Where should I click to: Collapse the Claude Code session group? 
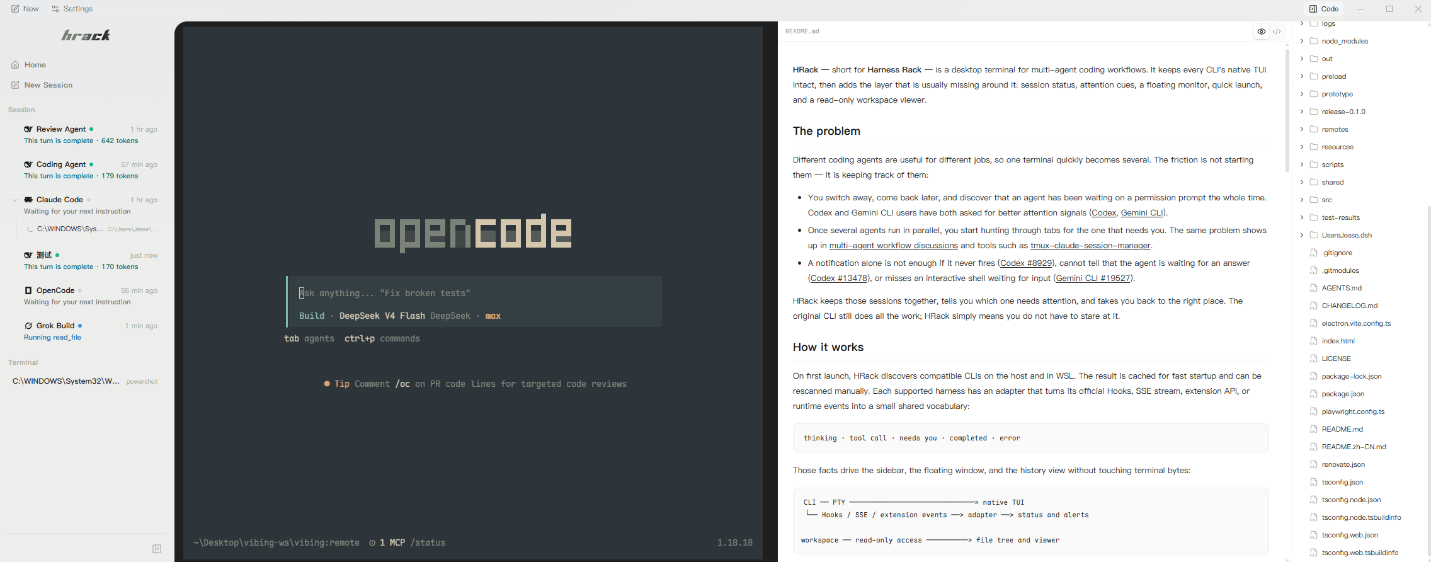[x=15, y=200]
